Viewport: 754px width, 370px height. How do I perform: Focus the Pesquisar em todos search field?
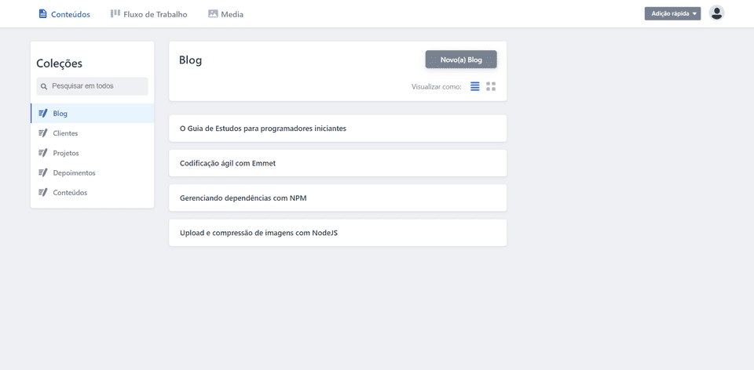pos(93,86)
